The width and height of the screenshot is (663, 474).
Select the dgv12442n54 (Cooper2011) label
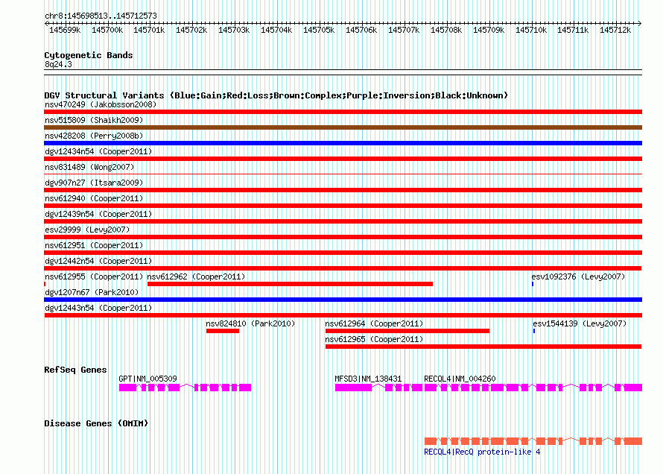click(x=98, y=261)
